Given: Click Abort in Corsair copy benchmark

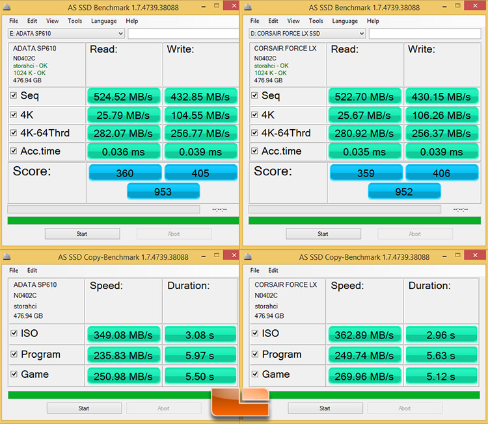Looking at the screenshot, I should coord(405,408).
